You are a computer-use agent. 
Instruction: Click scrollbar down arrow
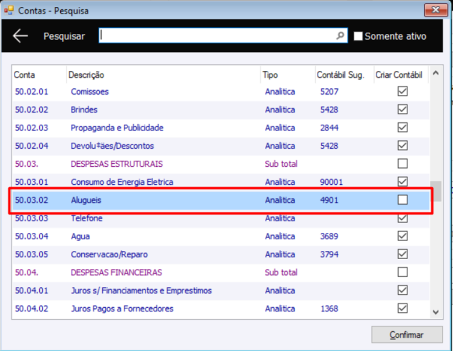pyautogui.click(x=435, y=312)
